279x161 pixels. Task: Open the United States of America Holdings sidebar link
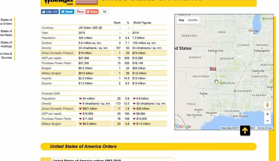click(x=6, y=44)
